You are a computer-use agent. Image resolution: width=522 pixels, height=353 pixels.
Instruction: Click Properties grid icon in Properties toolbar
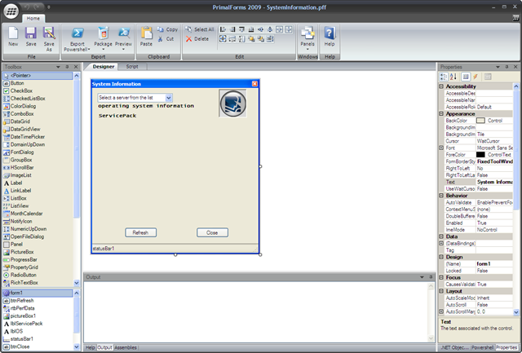(x=466, y=77)
